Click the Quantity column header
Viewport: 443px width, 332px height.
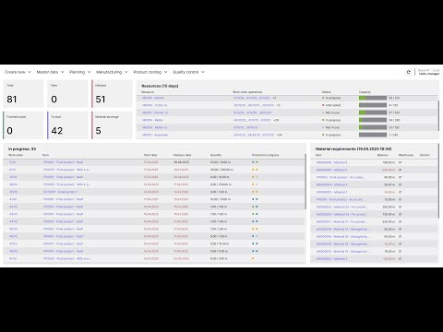216,155
